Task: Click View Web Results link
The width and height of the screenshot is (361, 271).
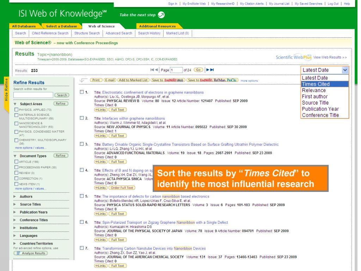Action: (330, 58)
